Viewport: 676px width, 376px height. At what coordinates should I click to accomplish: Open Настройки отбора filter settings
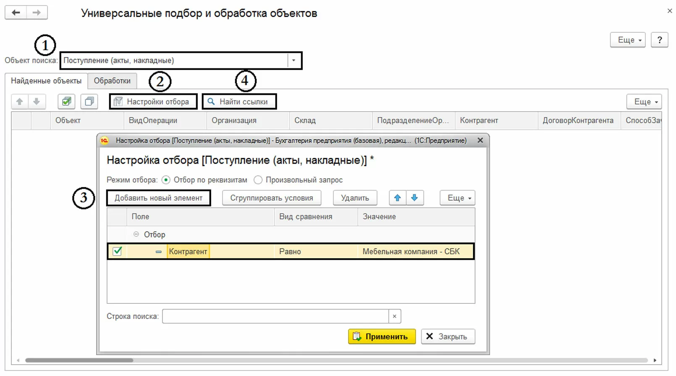(153, 102)
